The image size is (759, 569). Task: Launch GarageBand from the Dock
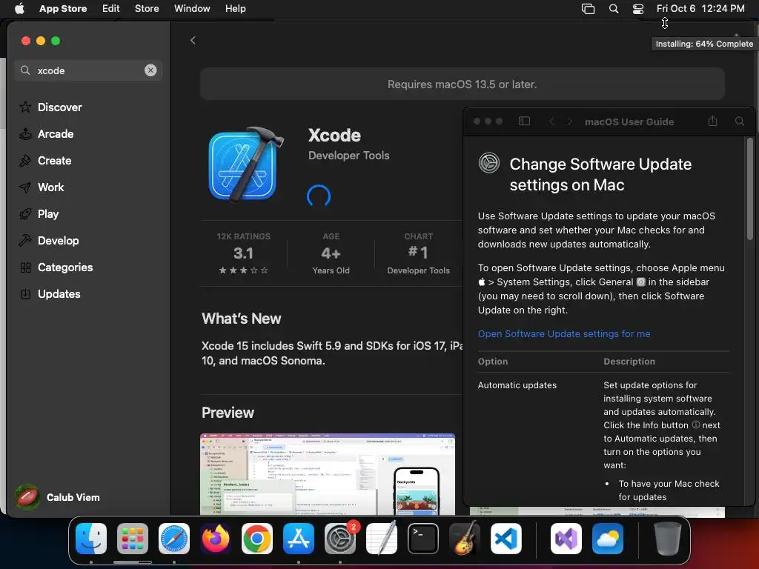point(465,539)
